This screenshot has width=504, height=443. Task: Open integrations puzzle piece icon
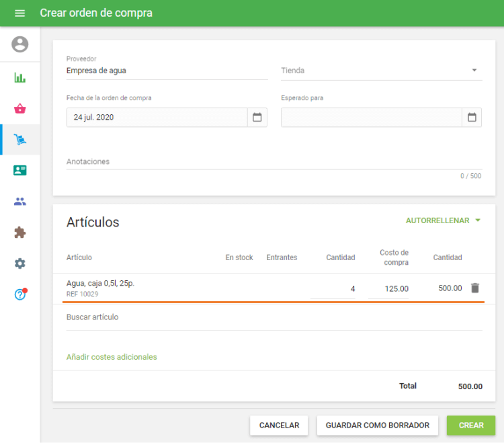[20, 233]
